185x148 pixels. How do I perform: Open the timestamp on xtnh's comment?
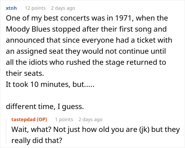(x=63, y=8)
